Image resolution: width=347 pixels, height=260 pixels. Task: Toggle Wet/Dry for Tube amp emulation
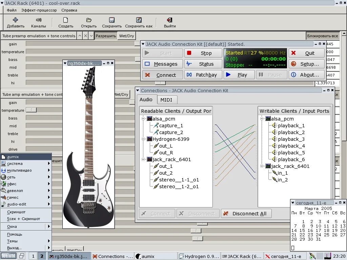(x=122, y=94)
